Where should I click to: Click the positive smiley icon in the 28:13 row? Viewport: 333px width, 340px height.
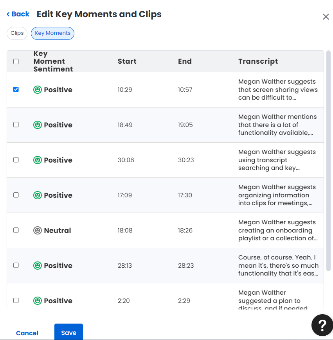[x=38, y=265]
